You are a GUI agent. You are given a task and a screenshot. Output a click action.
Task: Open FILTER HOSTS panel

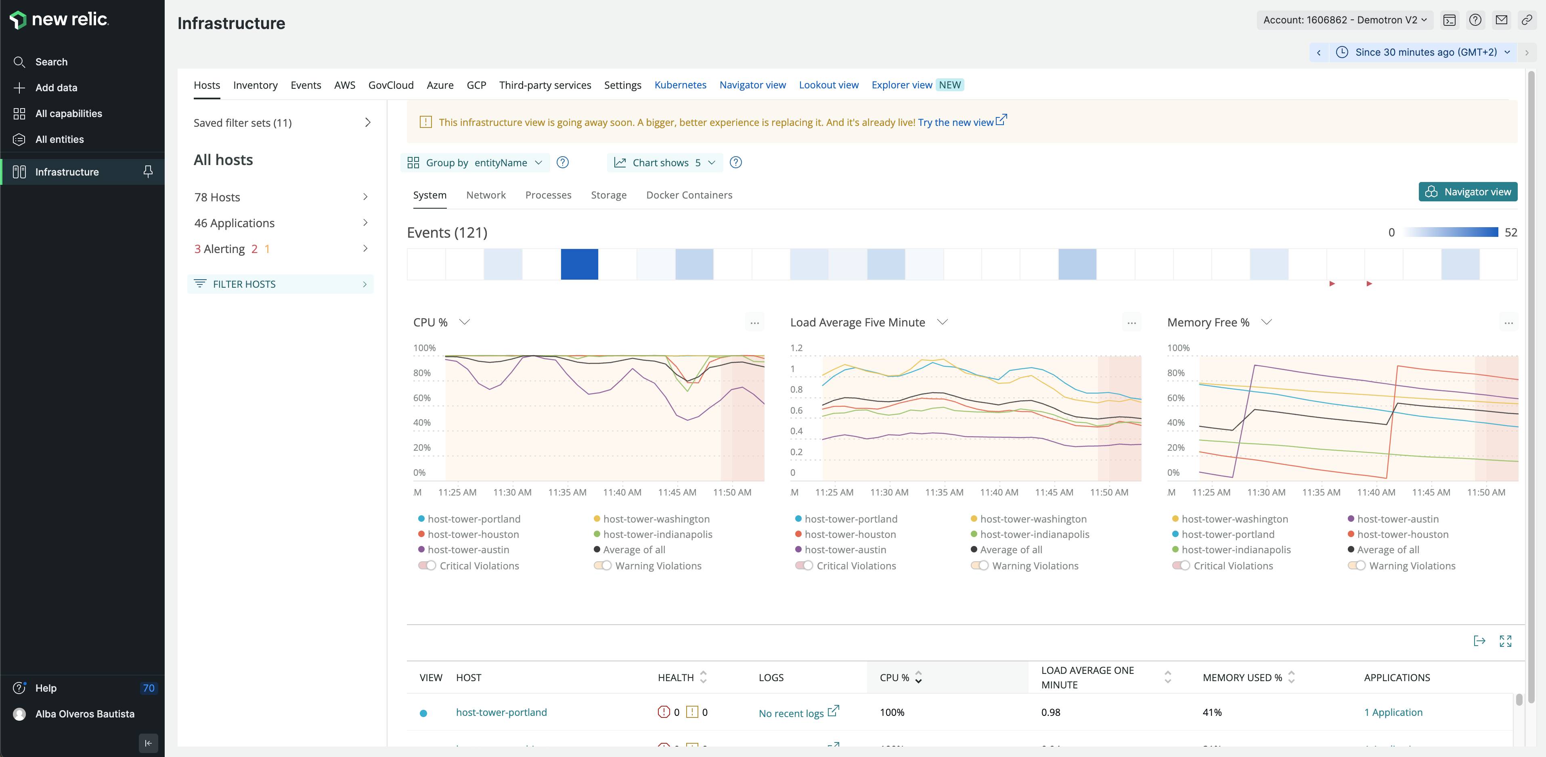(280, 284)
